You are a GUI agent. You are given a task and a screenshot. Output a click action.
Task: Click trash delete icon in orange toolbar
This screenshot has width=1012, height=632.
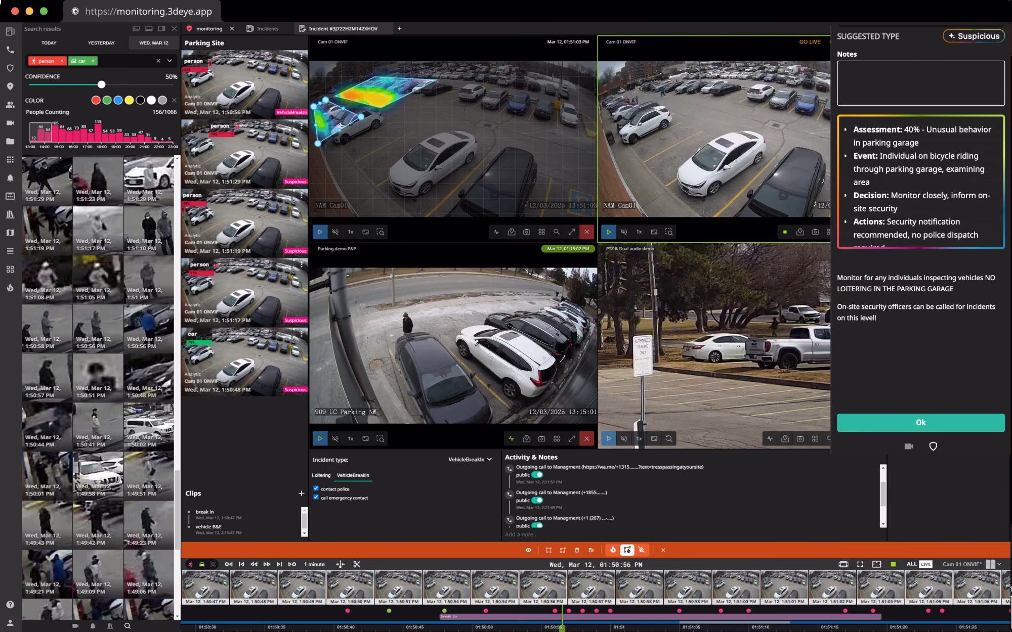pos(577,550)
